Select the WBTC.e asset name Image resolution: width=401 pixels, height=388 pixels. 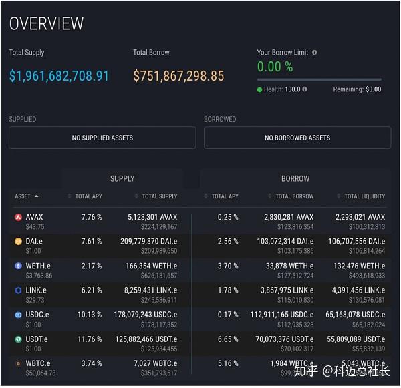click(x=38, y=363)
